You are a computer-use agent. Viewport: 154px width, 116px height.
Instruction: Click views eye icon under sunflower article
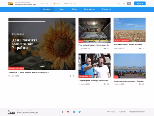pyautogui.click(x=70, y=76)
